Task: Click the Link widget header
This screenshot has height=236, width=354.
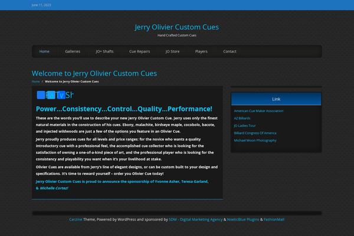Action: coord(276,99)
